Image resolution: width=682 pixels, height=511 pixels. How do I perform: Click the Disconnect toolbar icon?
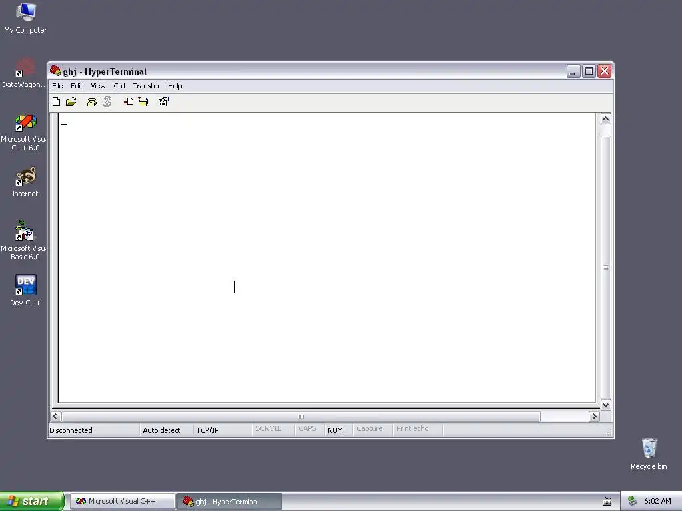(x=107, y=102)
